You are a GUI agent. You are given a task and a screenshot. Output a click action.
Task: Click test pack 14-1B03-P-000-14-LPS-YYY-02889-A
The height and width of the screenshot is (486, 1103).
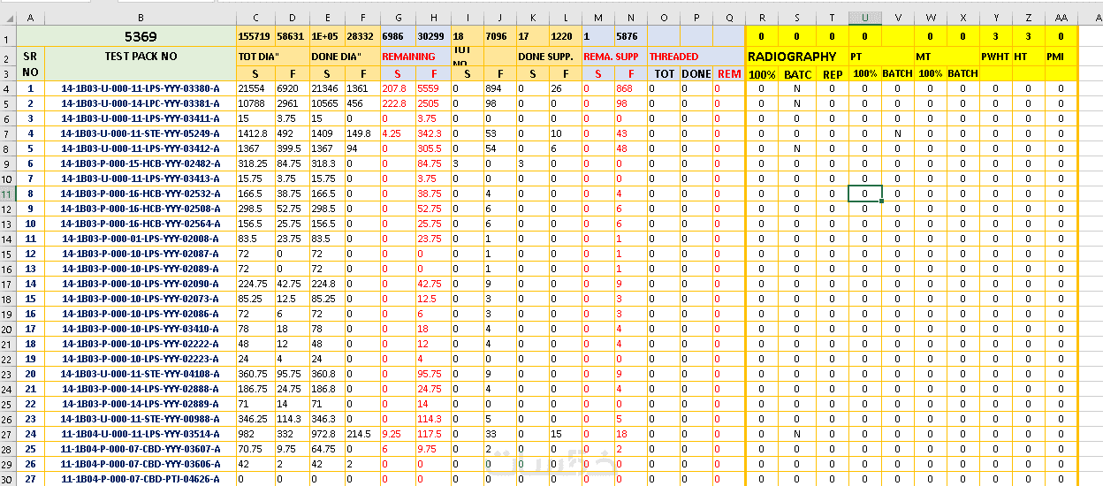point(140,404)
